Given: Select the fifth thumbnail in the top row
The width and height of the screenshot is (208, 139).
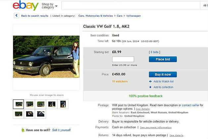Looking at the screenshot, I should click(63, 104).
